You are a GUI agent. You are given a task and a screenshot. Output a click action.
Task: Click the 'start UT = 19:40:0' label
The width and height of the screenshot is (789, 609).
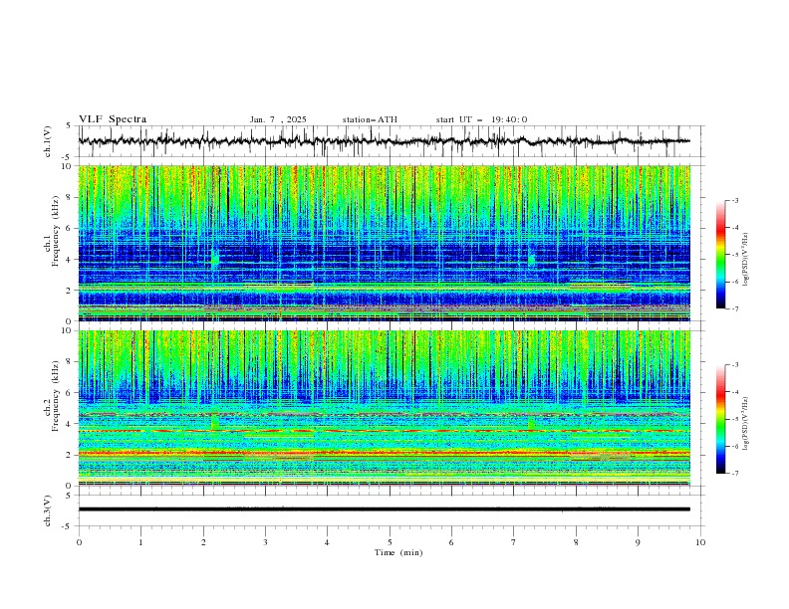click(x=481, y=119)
